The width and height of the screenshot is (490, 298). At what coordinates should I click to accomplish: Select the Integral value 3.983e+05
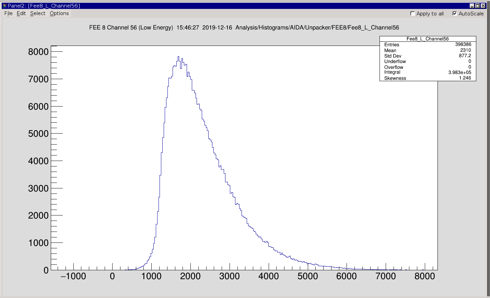(460, 72)
